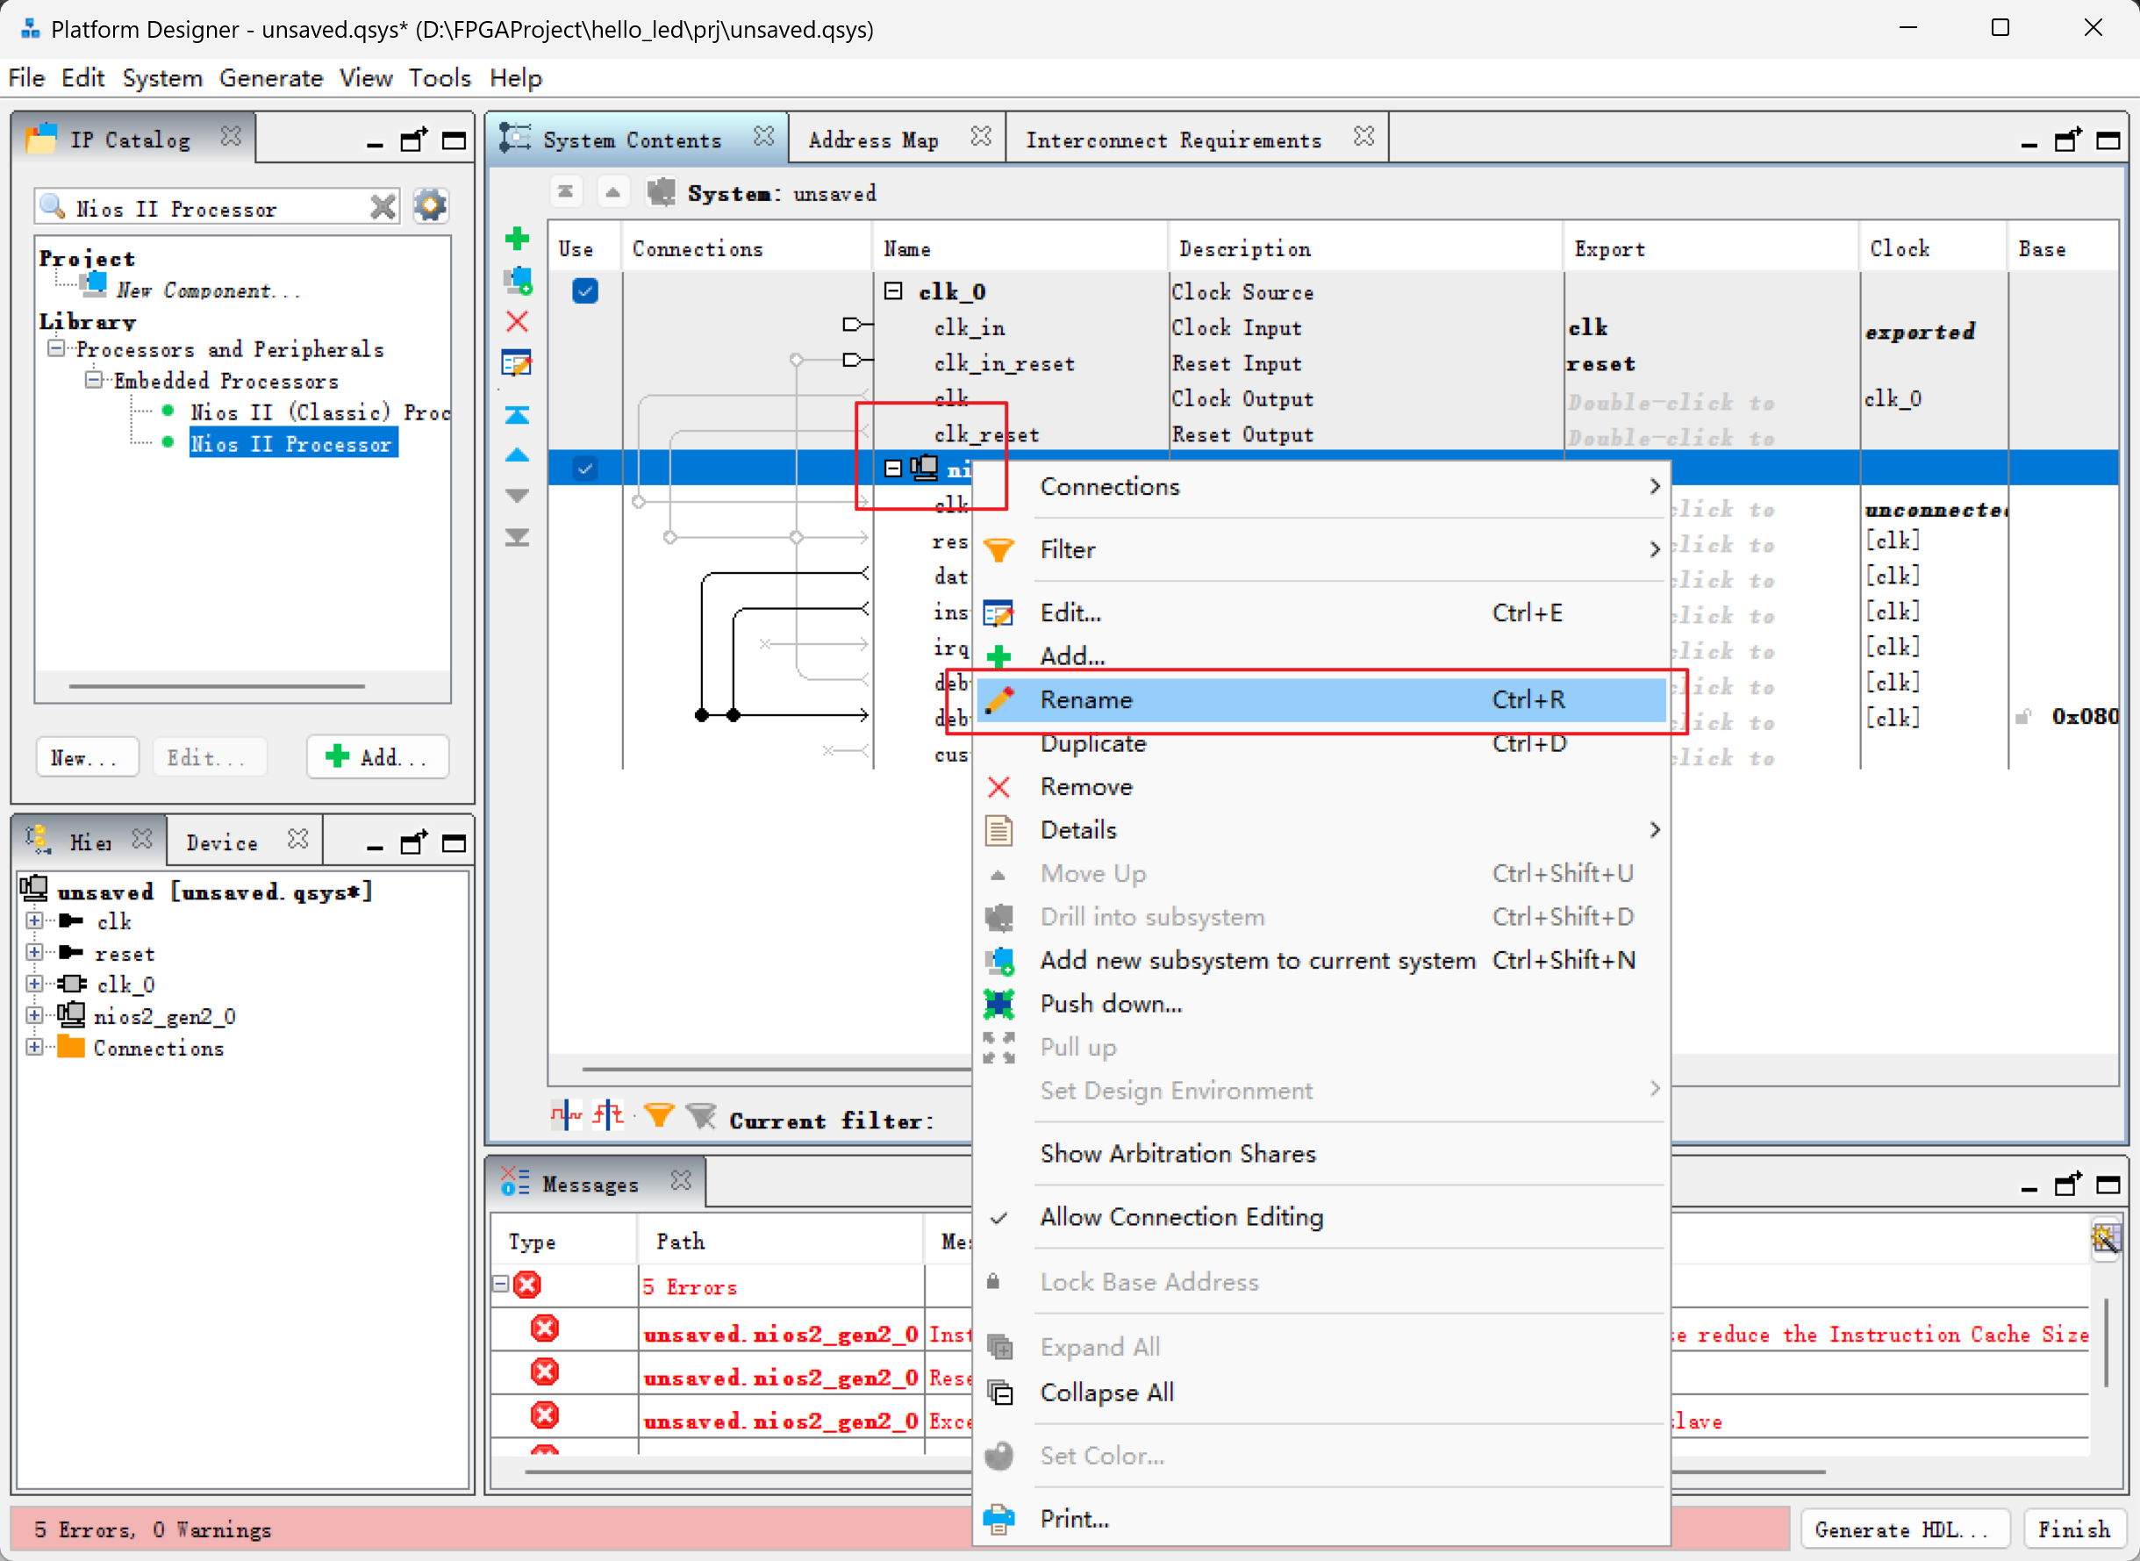Click the IP Catalog search settings gear icon
Image resolution: width=2140 pixels, height=1561 pixels.
point(430,206)
